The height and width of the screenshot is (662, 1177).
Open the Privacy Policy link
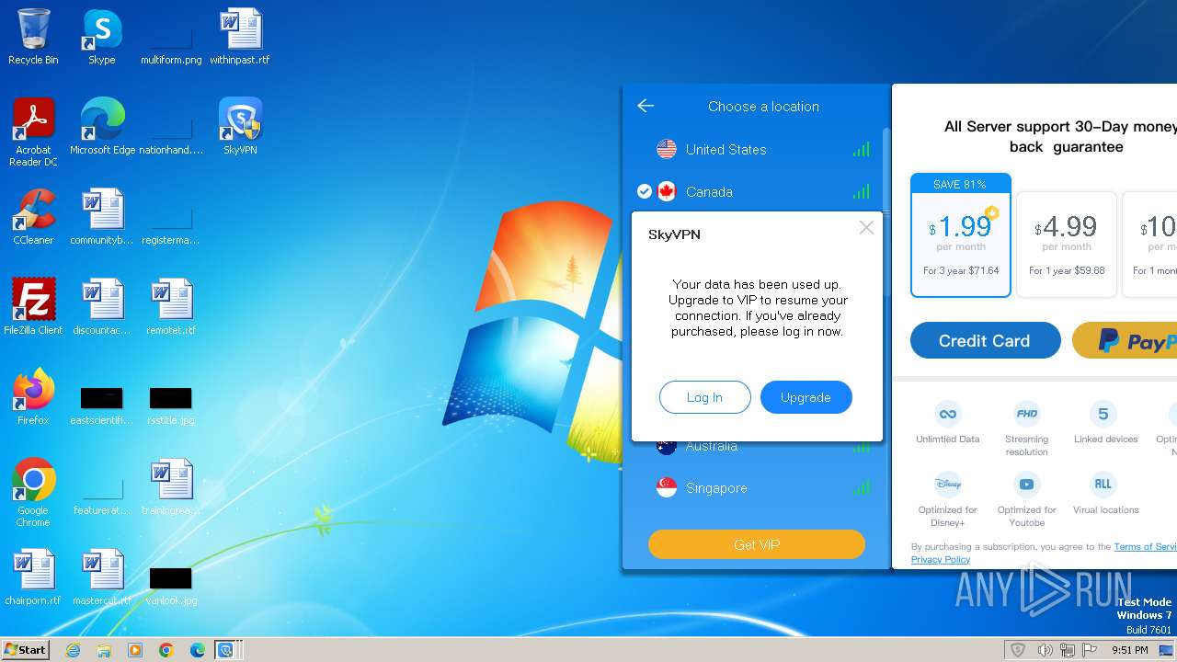pos(941,559)
